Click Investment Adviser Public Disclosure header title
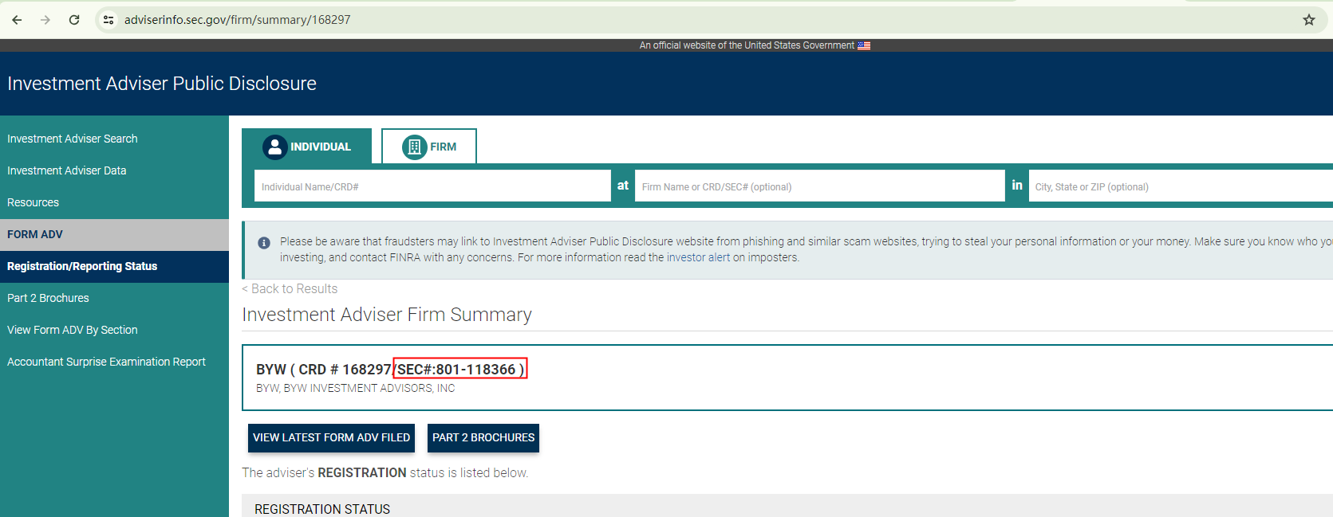This screenshot has height=517, width=1333. [x=162, y=84]
